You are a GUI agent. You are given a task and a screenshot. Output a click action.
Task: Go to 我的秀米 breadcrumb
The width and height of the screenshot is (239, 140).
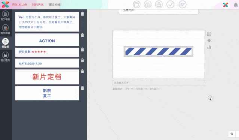pos(38,5)
